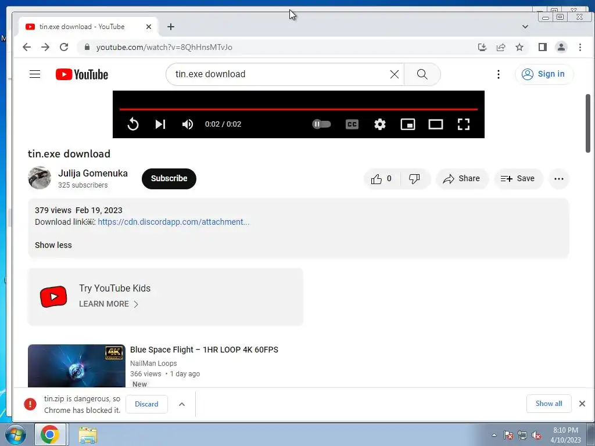Go forward in Chrome
The image size is (595, 446).
45,47
